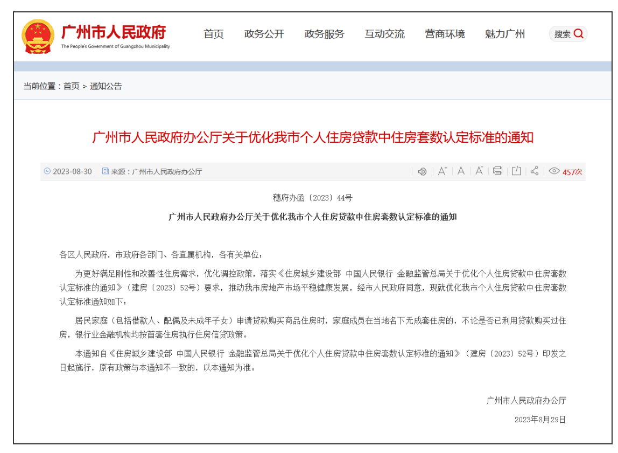Print the notice using printer icon

coord(497,171)
